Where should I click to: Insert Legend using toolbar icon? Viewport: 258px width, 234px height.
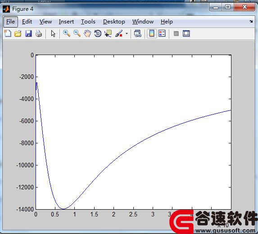pyautogui.click(x=162, y=33)
